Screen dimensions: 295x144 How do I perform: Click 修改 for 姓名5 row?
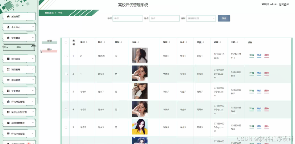[x=259, y=126]
